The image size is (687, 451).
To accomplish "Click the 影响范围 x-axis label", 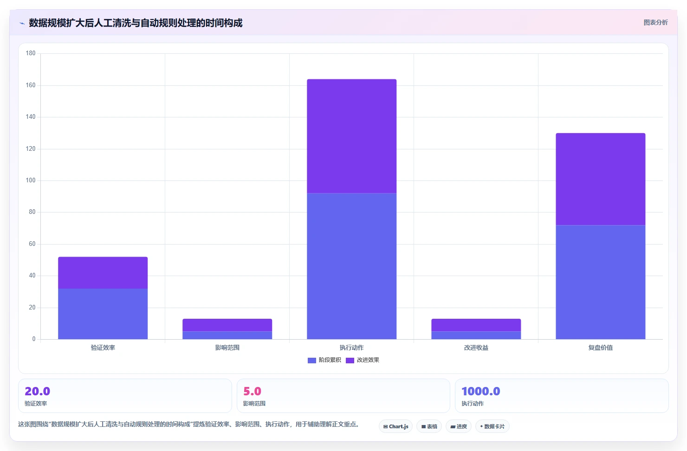I will click(227, 348).
